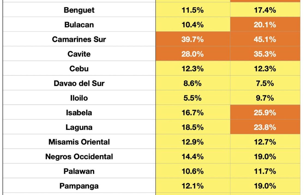The image size is (304, 195).
Task: Select the 5.5% cell for Iloilo
Action: (192, 98)
